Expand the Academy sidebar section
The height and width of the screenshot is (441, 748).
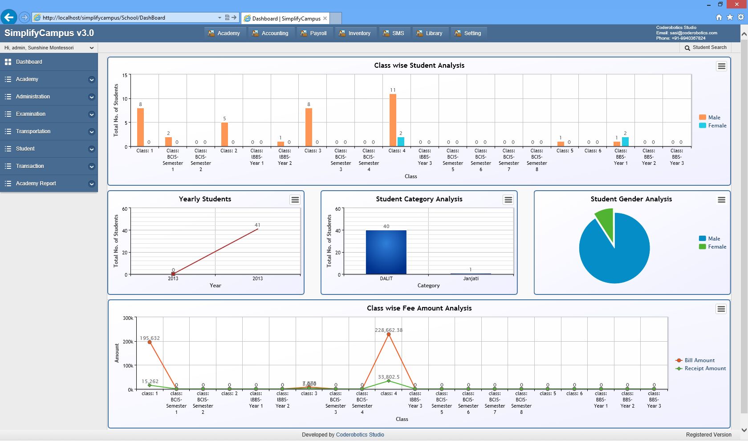click(x=49, y=79)
